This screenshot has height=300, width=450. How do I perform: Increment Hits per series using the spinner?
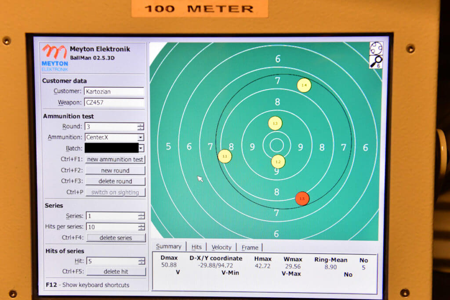click(142, 225)
